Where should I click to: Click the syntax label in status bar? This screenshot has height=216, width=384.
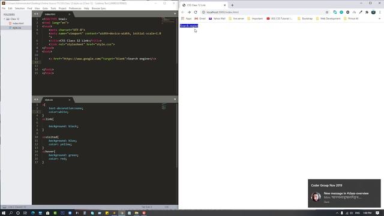pyautogui.click(x=167, y=207)
